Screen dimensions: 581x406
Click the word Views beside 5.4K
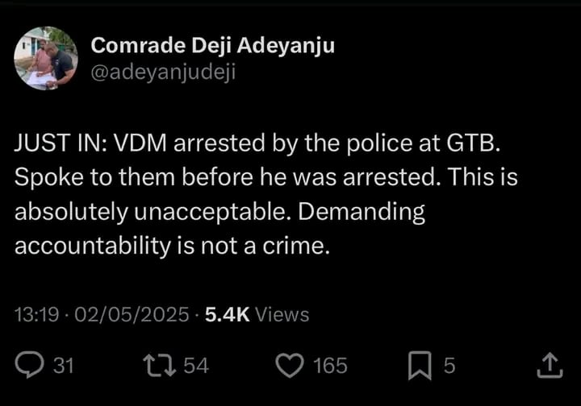pyautogui.click(x=282, y=314)
